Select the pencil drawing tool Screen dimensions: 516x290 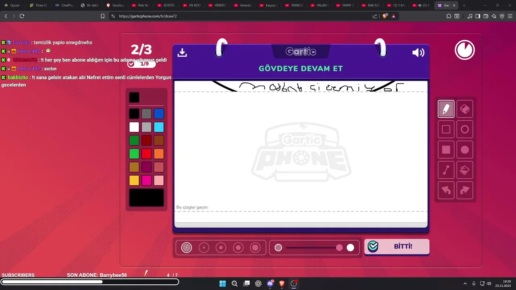pos(446,109)
